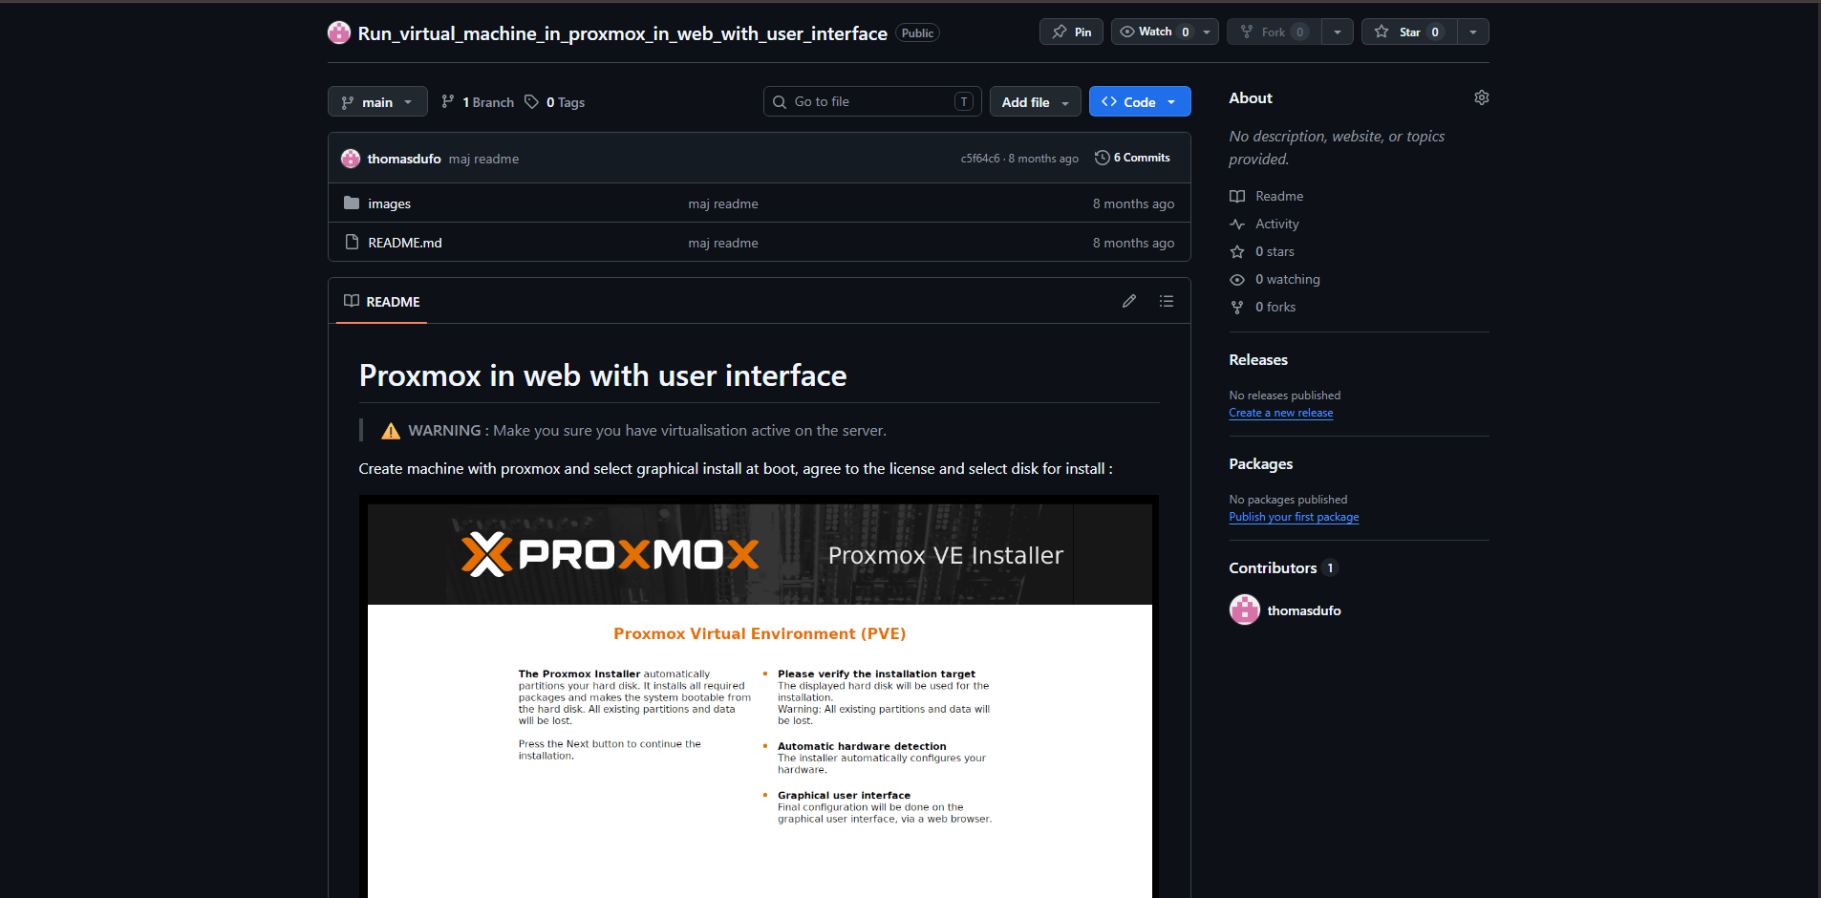Click the '8 months ago' text on images row
1821x898 pixels.
1134,203
